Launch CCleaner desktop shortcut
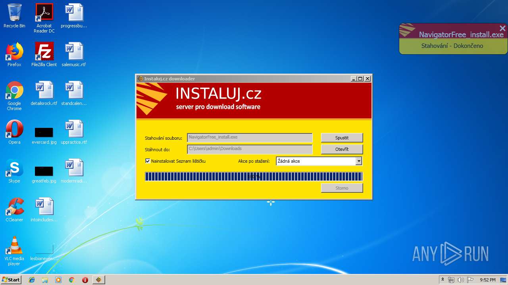 14,210
